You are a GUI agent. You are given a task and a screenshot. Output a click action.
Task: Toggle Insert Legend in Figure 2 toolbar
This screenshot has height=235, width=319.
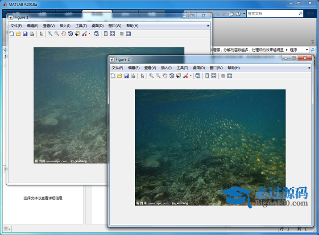tap(214, 76)
